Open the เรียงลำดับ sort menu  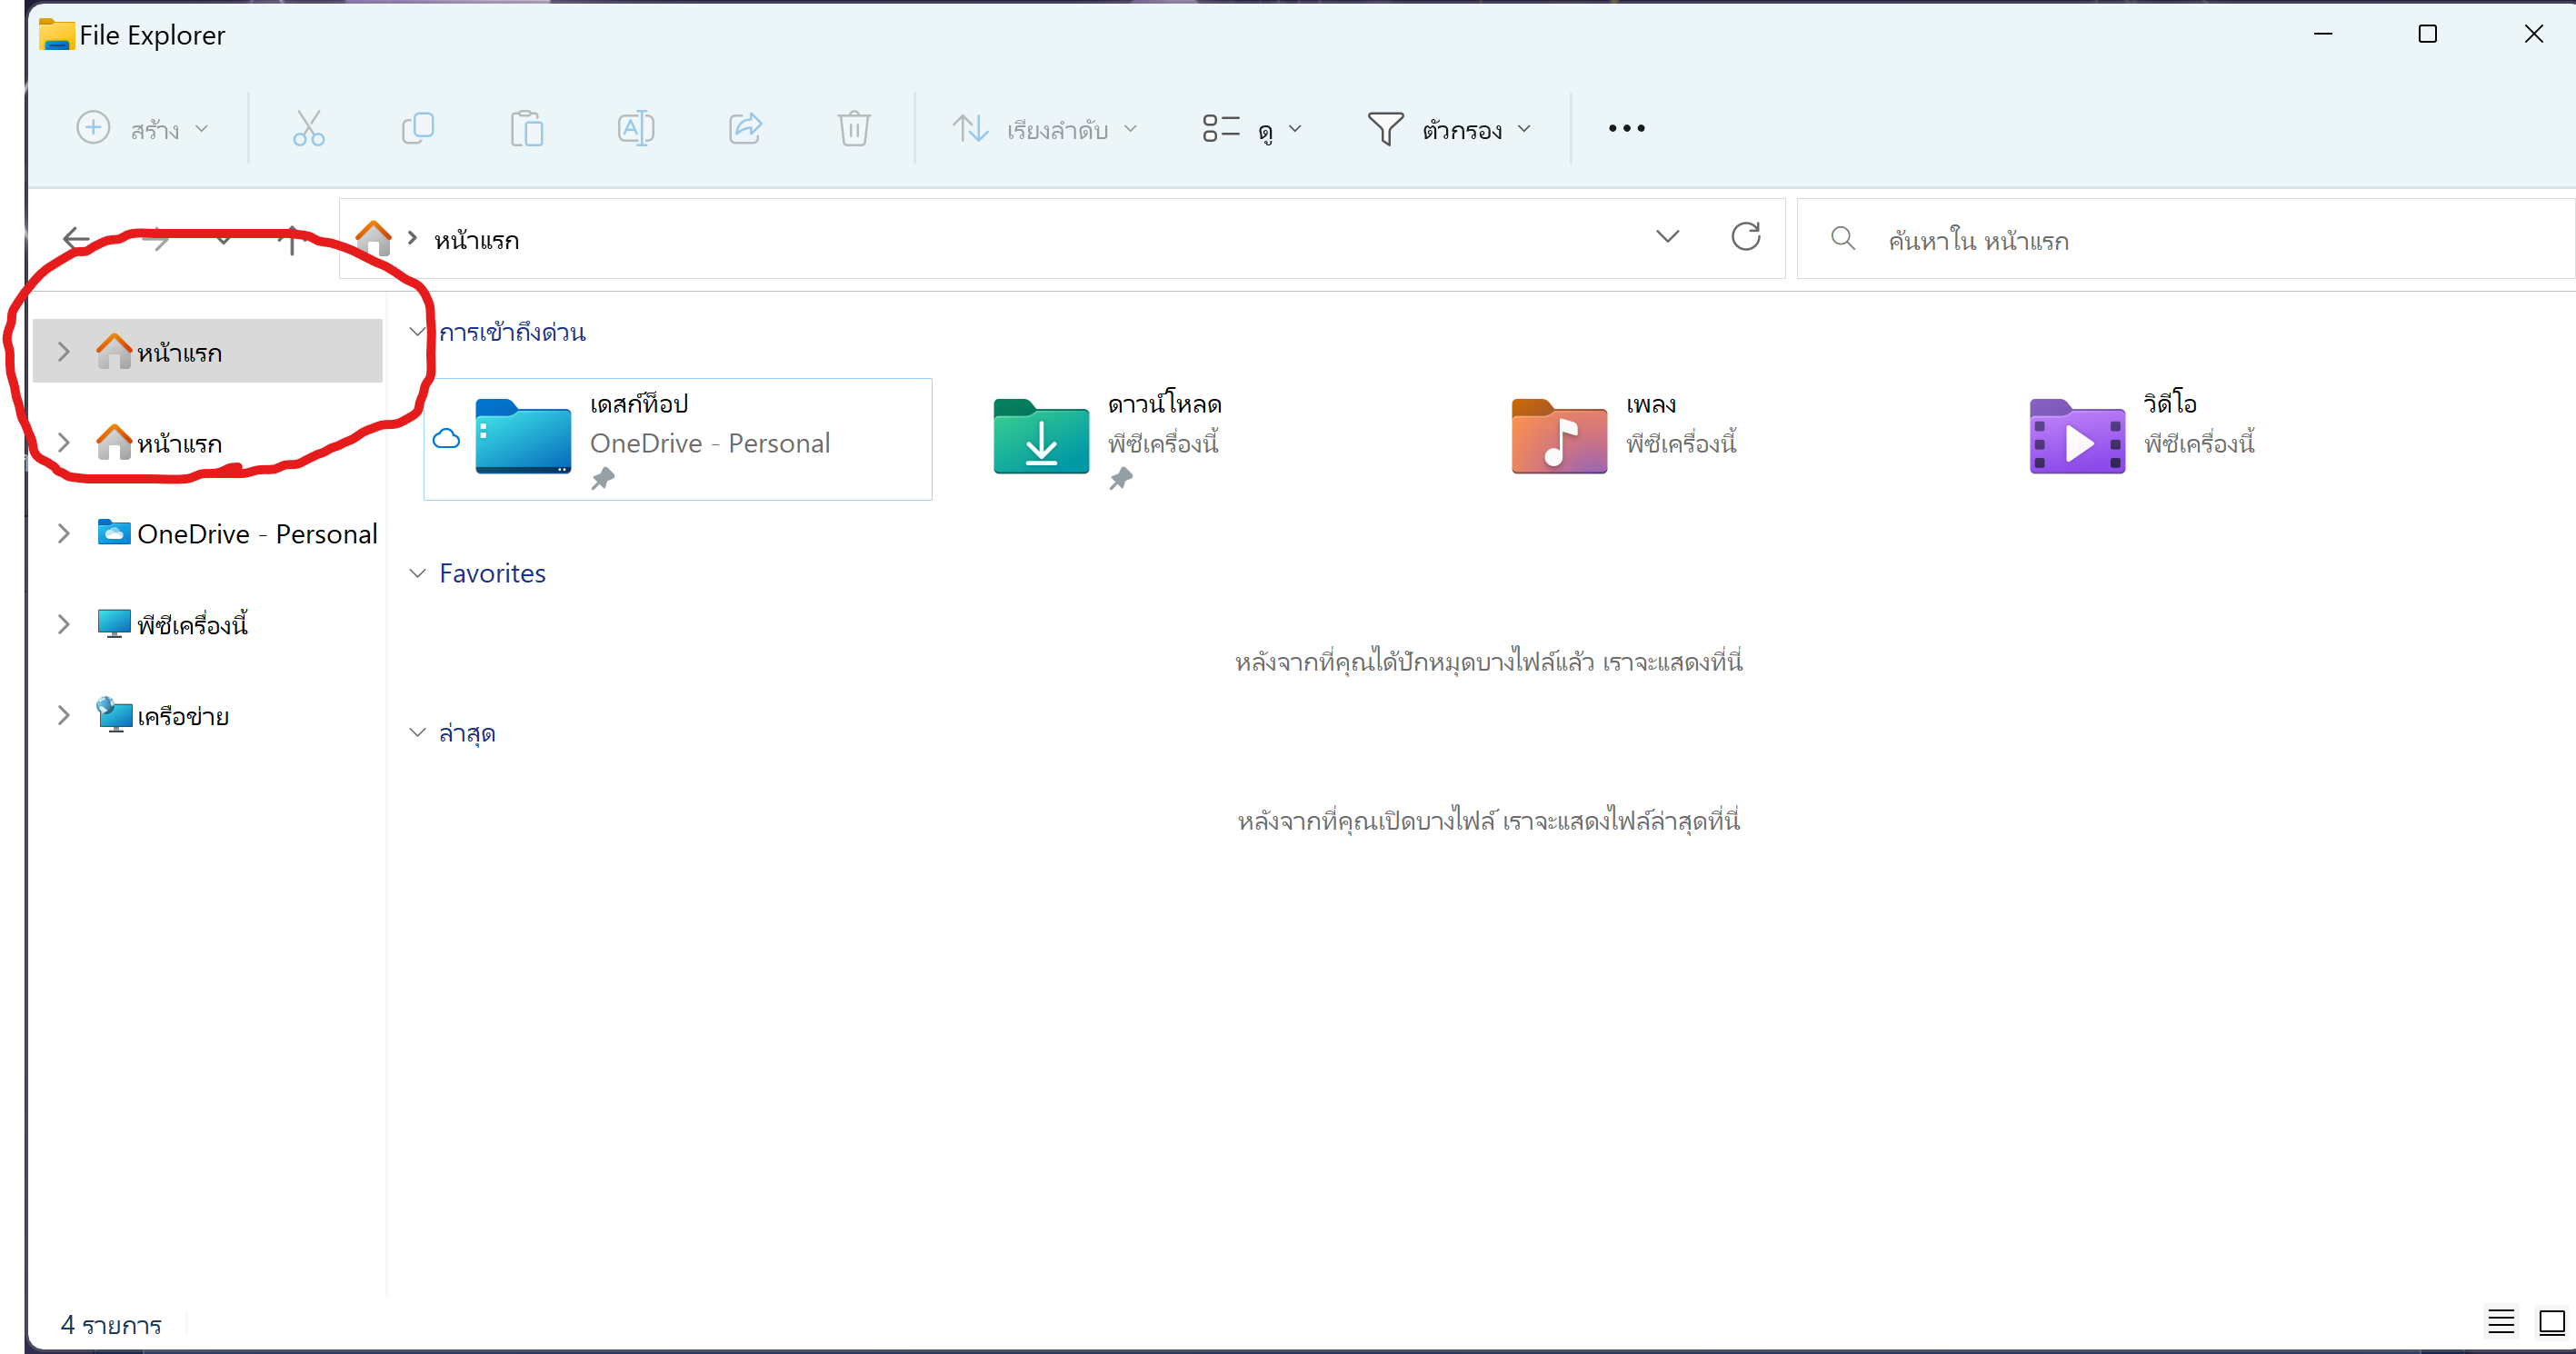1045,129
